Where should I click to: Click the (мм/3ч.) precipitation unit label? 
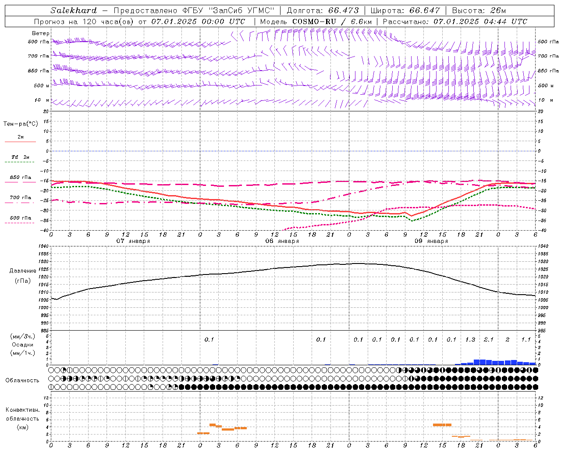coord(23,337)
